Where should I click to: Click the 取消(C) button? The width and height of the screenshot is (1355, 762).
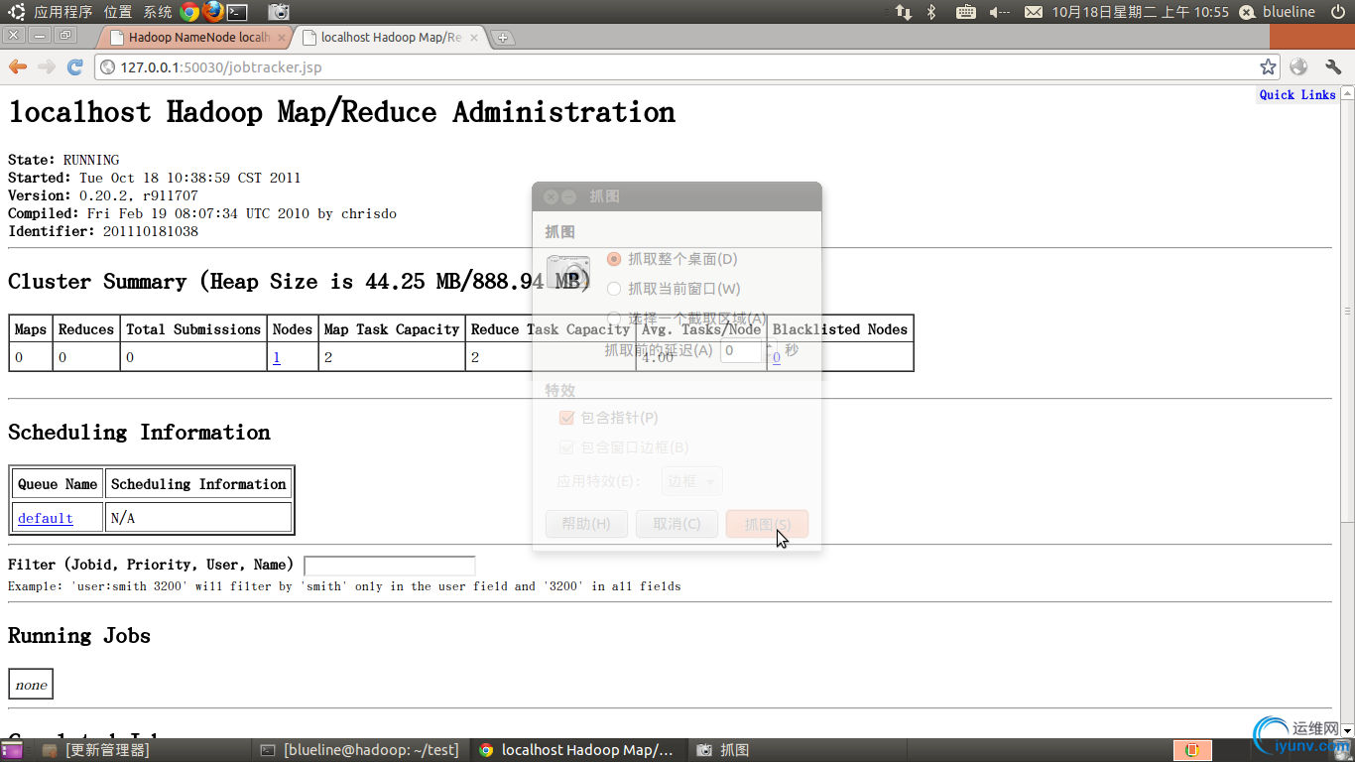coord(677,524)
